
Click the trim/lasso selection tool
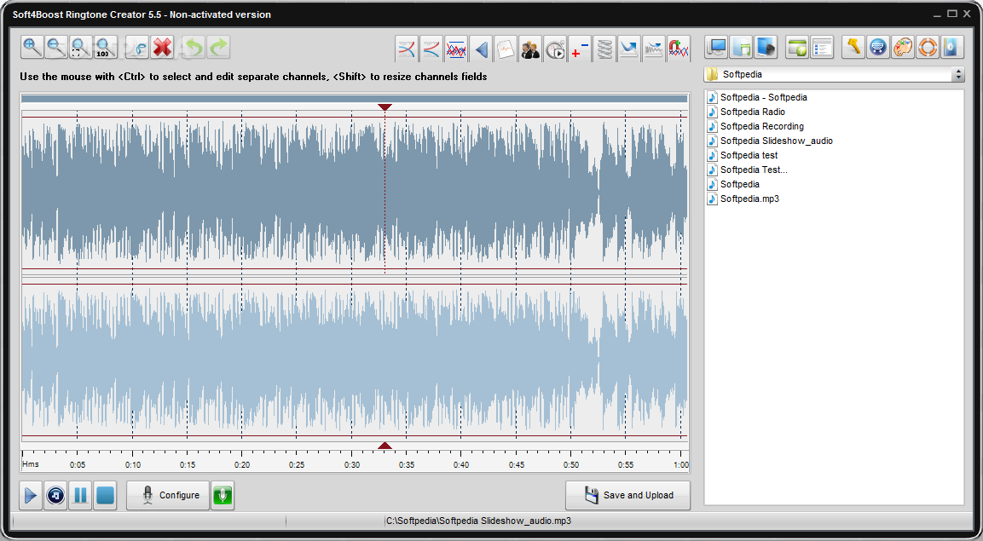coord(137,48)
